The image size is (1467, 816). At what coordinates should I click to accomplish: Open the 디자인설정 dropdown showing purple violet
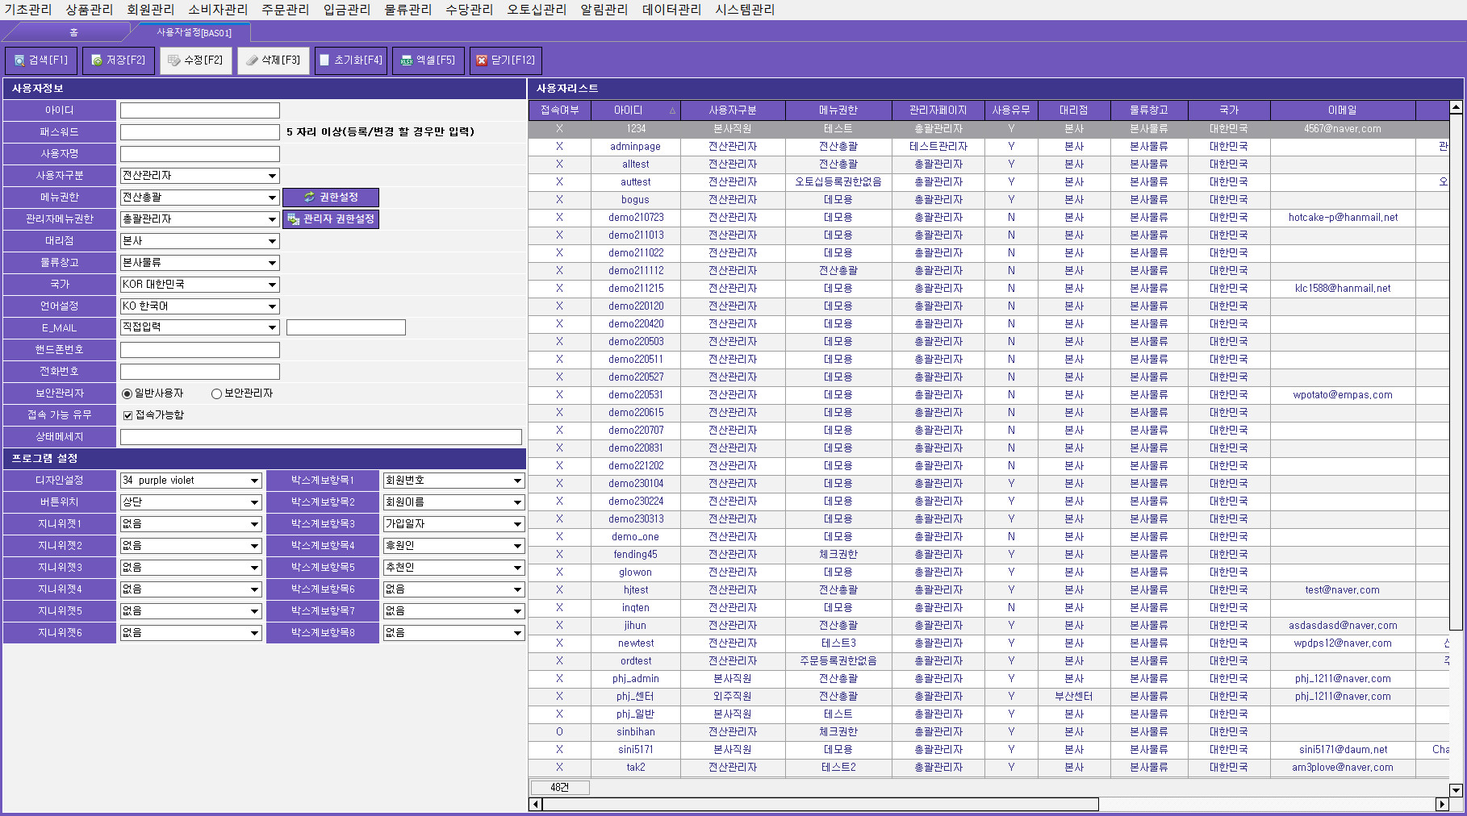254,481
